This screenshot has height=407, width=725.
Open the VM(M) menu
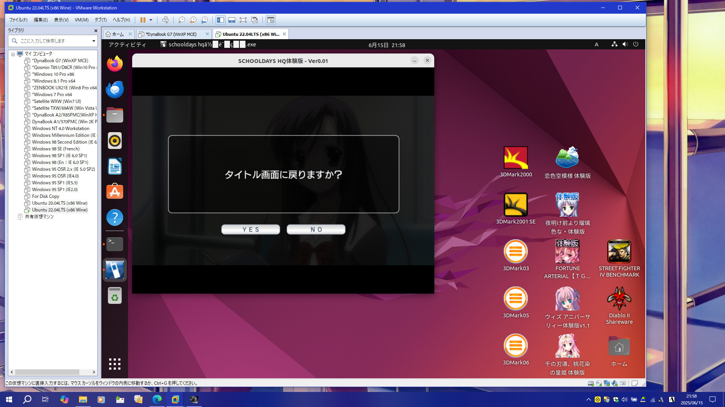[x=82, y=20]
